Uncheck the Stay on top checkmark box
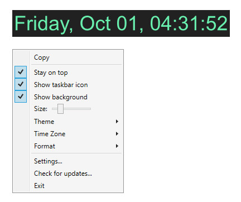This screenshot has height=202, width=241. click(21, 72)
